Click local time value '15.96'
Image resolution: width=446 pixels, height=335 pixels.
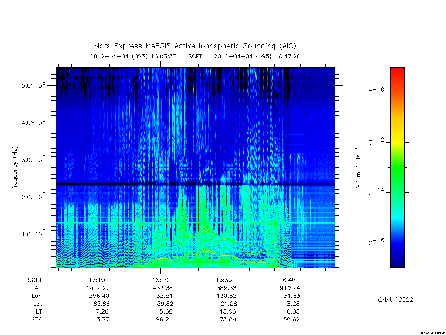228,311
